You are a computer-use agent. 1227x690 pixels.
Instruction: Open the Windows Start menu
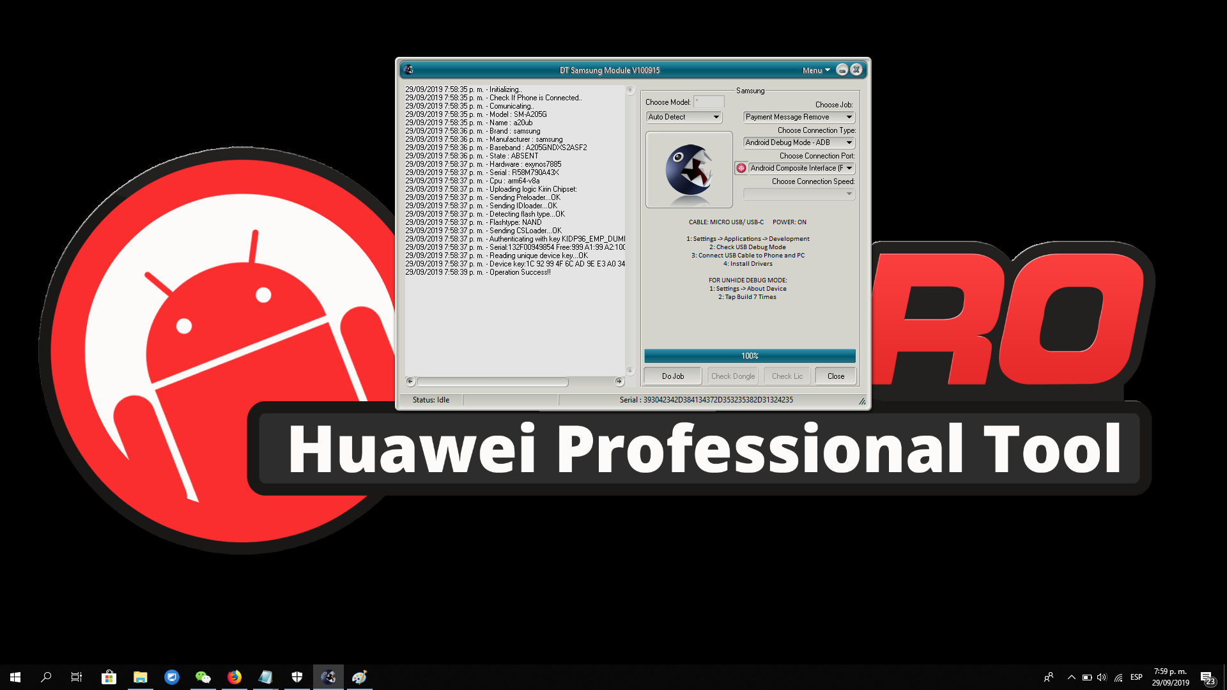click(x=15, y=677)
